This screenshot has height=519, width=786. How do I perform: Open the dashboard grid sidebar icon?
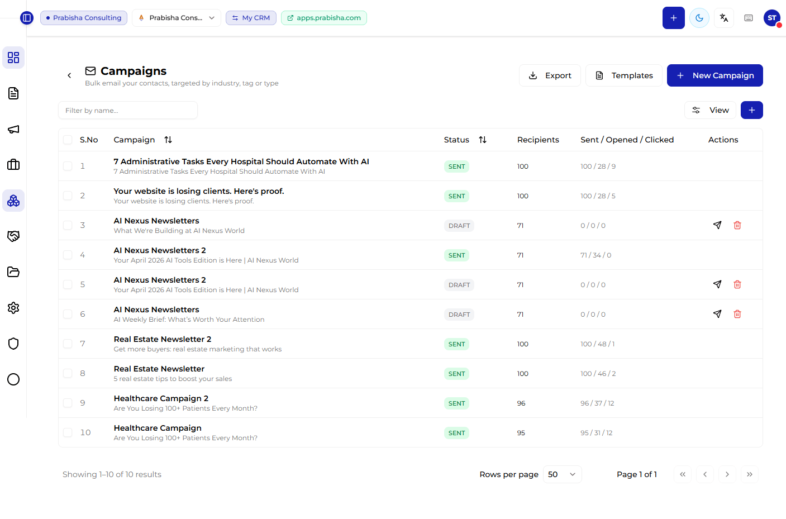point(13,58)
